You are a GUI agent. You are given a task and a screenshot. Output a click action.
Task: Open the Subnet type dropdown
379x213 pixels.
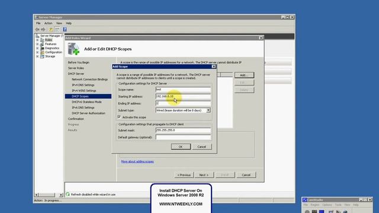[x=208, y=111]
